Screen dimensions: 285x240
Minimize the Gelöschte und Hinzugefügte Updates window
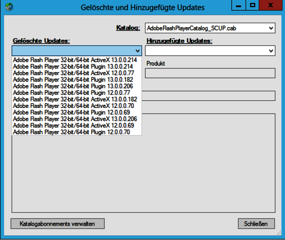239,5
